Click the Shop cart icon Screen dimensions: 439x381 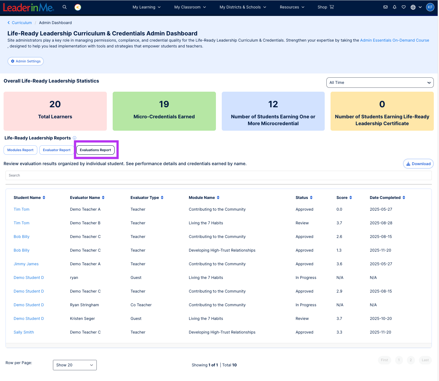332,7
